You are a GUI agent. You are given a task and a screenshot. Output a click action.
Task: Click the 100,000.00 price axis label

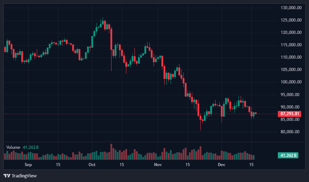(x=291, y=82)
